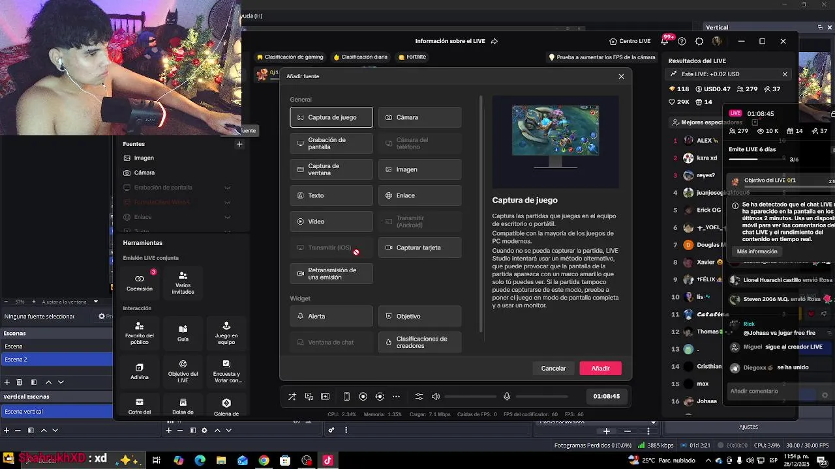Select Escena 2 in Escenas list
835x469 pixels.
coord(56,360)
